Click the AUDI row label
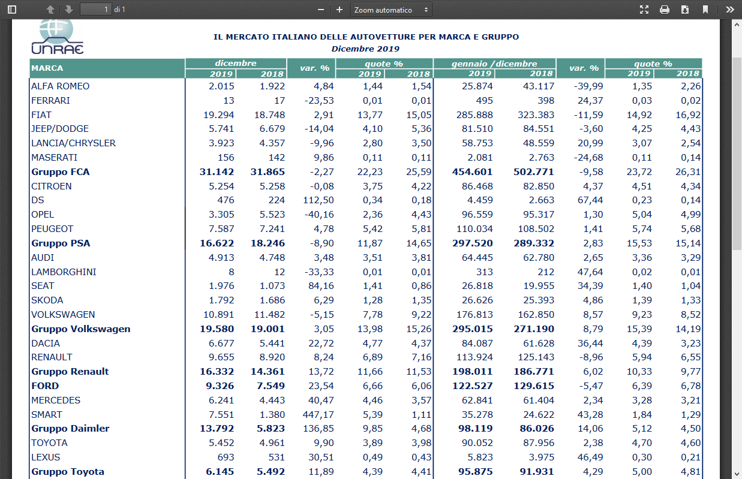This screenshot has height=479, width=742. (x=43, y=258)
